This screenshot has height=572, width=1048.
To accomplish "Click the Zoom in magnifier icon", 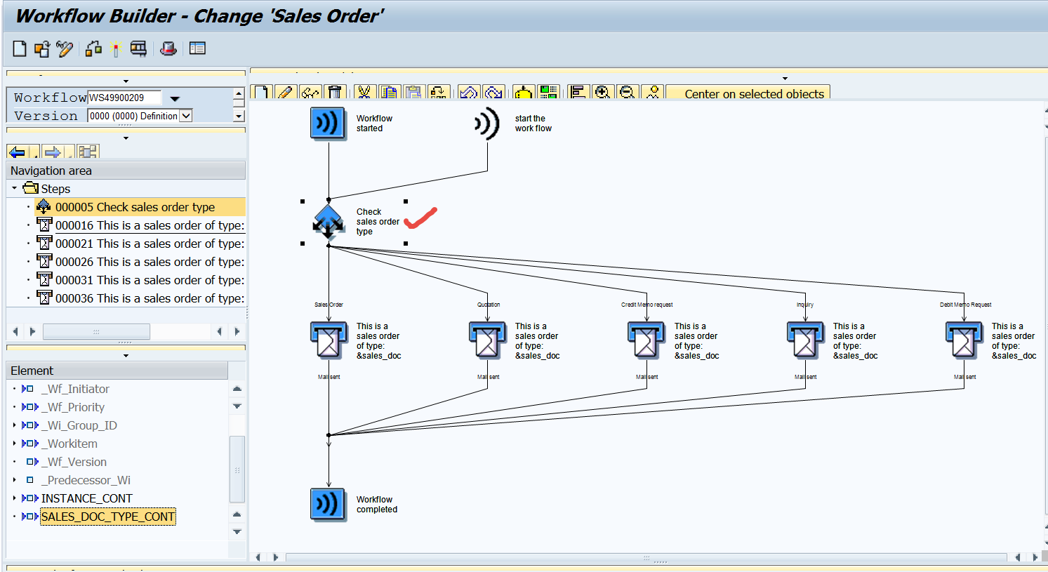I will (x=602, y=93).
